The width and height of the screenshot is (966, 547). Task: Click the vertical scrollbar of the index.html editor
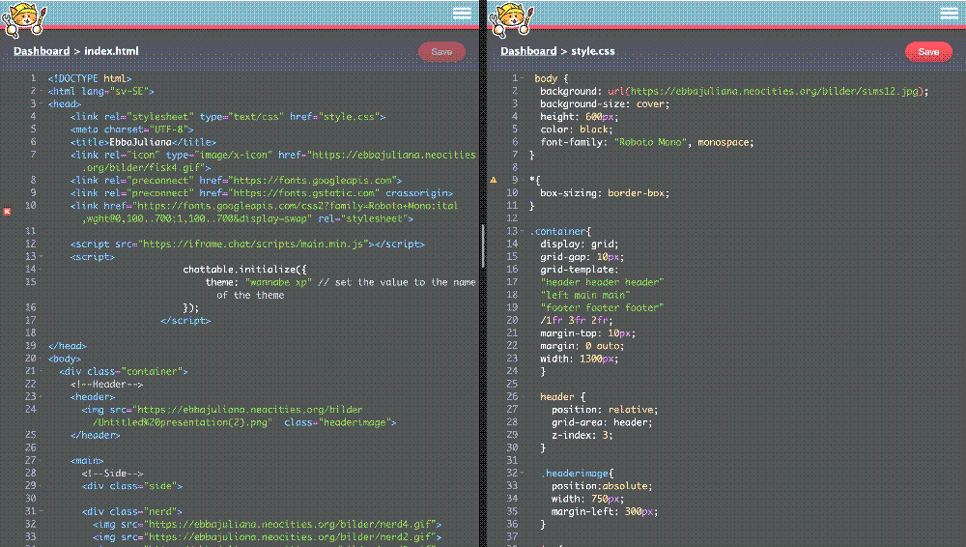tap(482, 246)
